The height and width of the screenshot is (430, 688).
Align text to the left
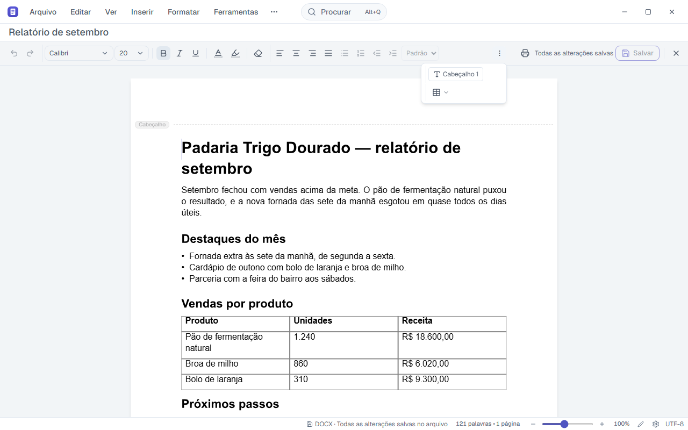tap(279, 53)
